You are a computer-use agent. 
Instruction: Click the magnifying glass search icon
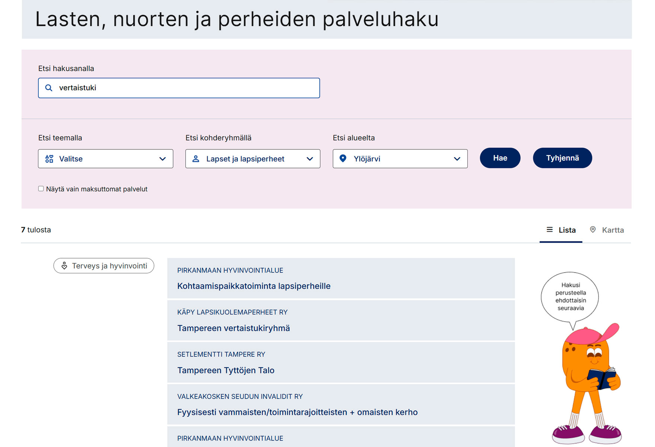49,88
